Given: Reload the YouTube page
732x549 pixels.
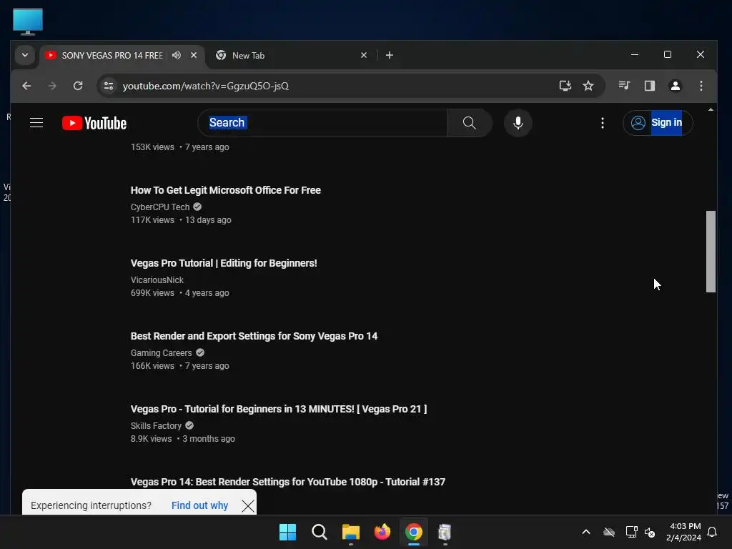Looking at the screenshot, I should 78,86.
